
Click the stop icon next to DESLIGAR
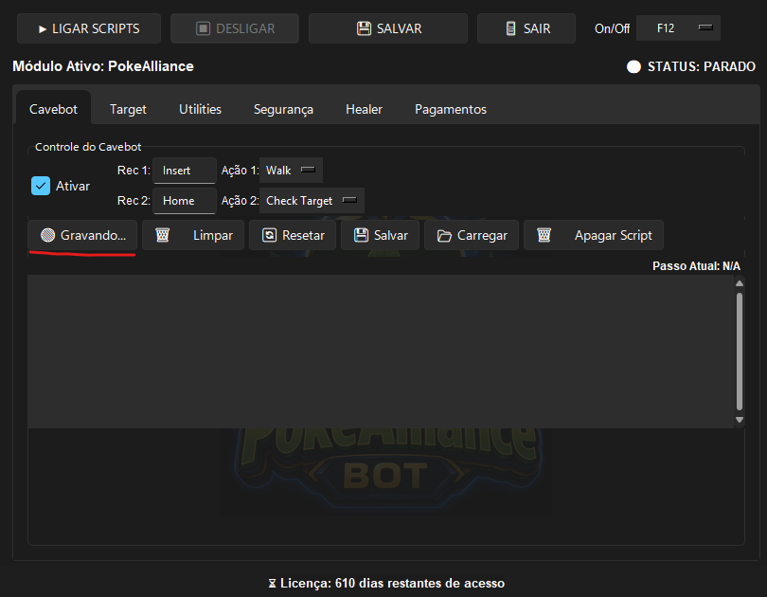(x=203, y=28)
